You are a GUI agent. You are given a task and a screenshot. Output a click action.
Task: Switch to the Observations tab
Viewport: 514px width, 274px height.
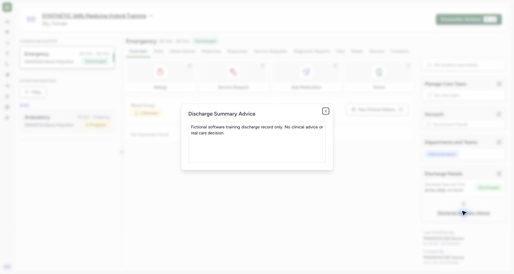[x=182, y=51]
